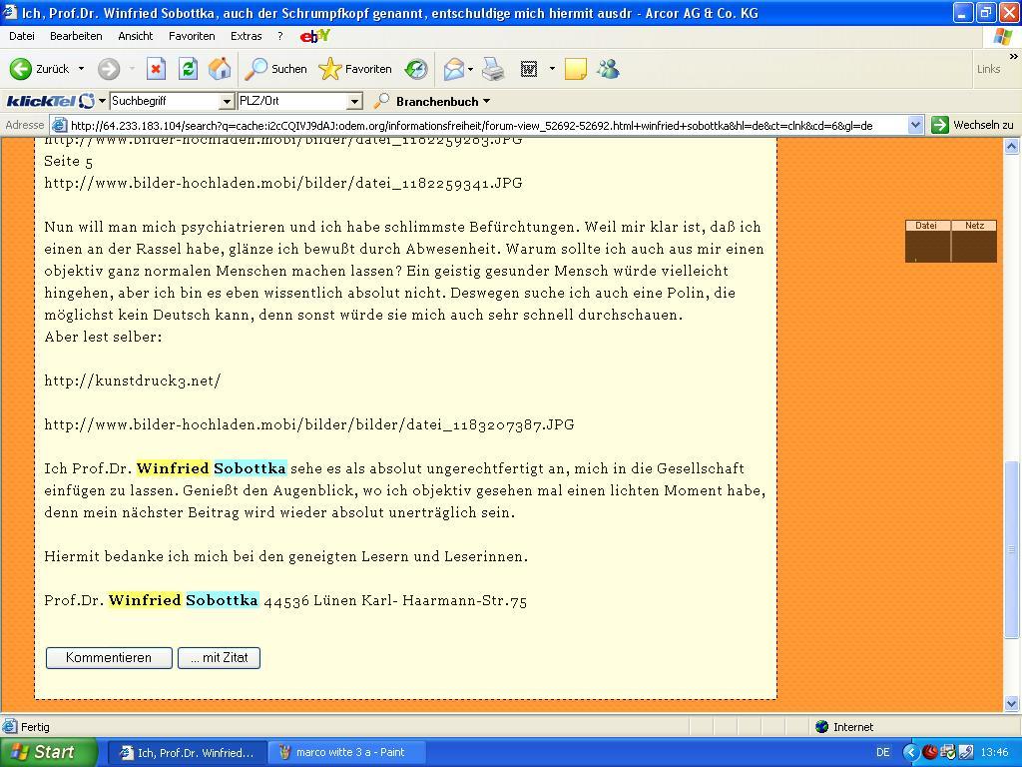Click the green Wechseln zu arrow icon
Viewport: 1022px width, 767px height.
(940, 125)
